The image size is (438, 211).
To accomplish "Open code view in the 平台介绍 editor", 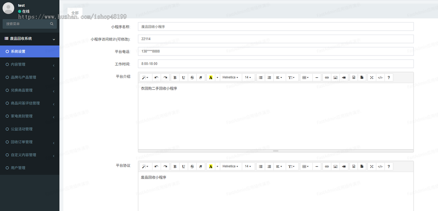I will [380, 77].
